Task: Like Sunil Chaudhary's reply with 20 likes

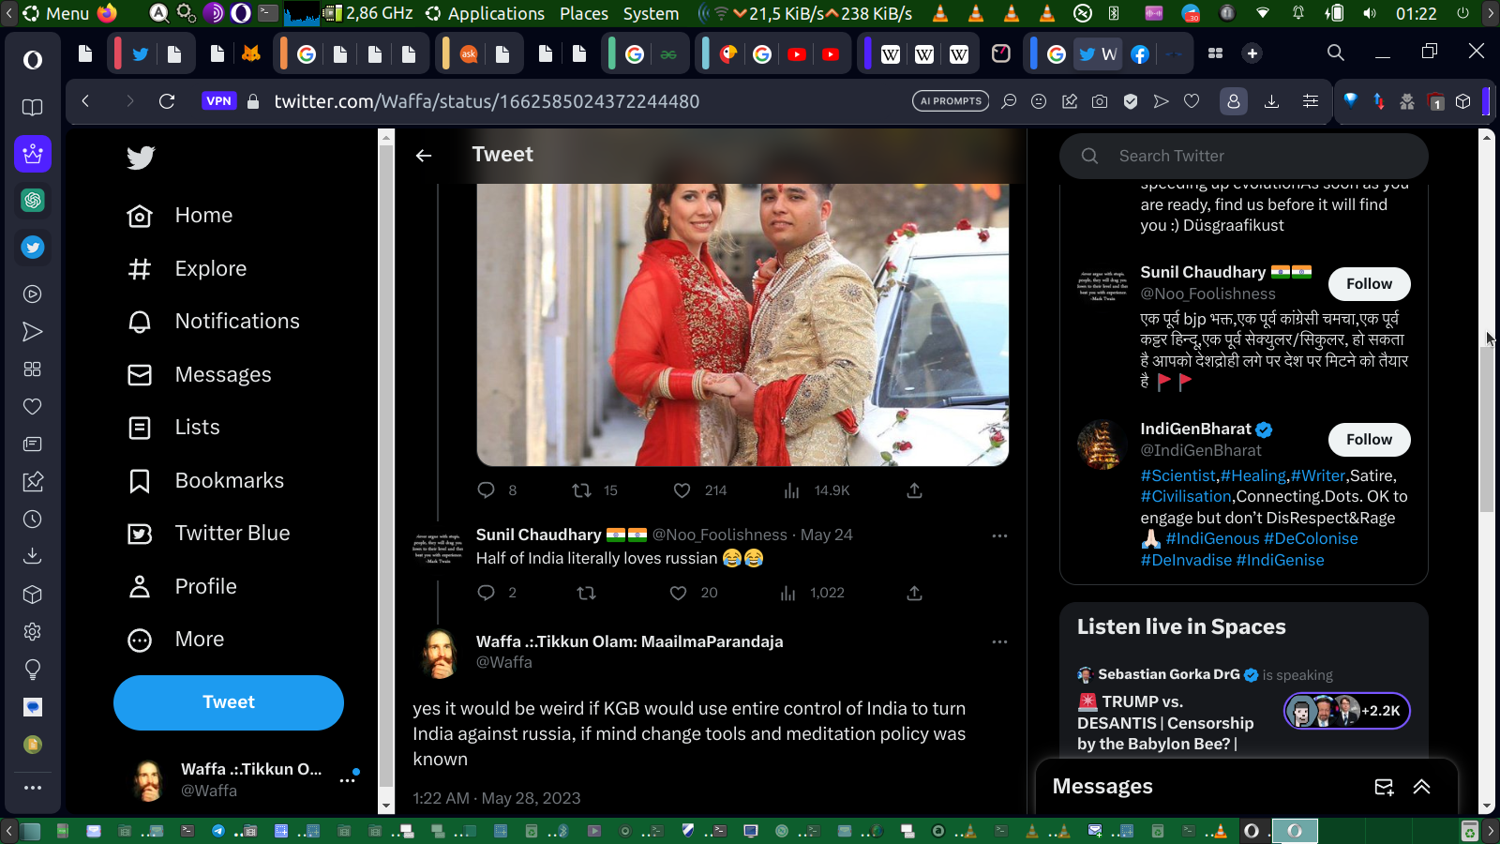Action: [x=679, y=593]
